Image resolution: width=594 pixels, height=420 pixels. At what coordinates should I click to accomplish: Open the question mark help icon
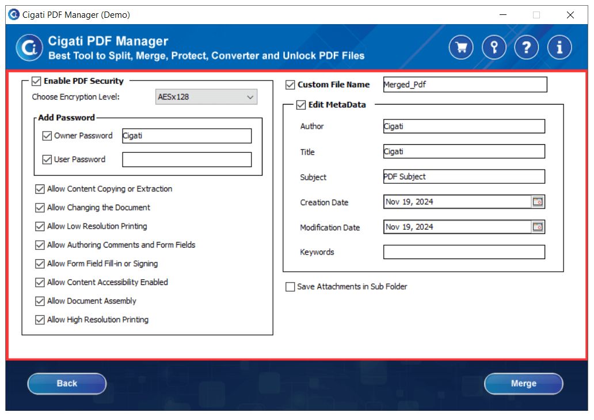click(x=526, y=47)
